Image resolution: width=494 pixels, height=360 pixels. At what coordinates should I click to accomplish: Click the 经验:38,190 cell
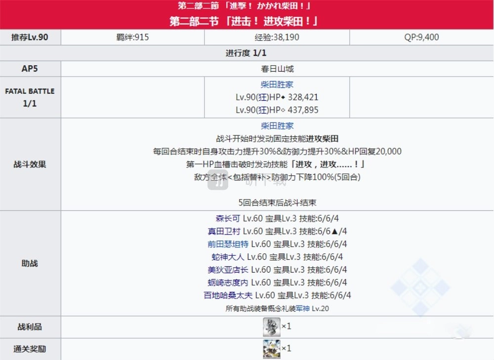click(x=277, y=37)
